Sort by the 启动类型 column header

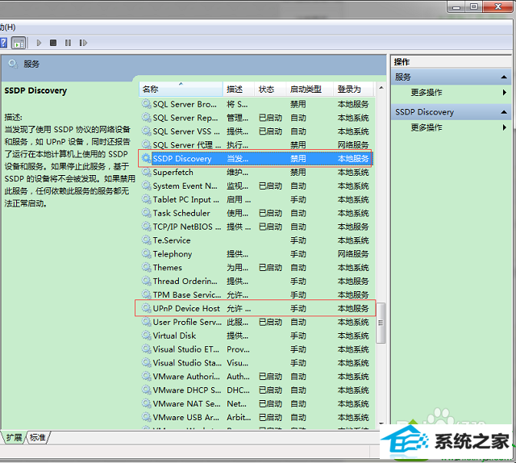tap(310, 90)
